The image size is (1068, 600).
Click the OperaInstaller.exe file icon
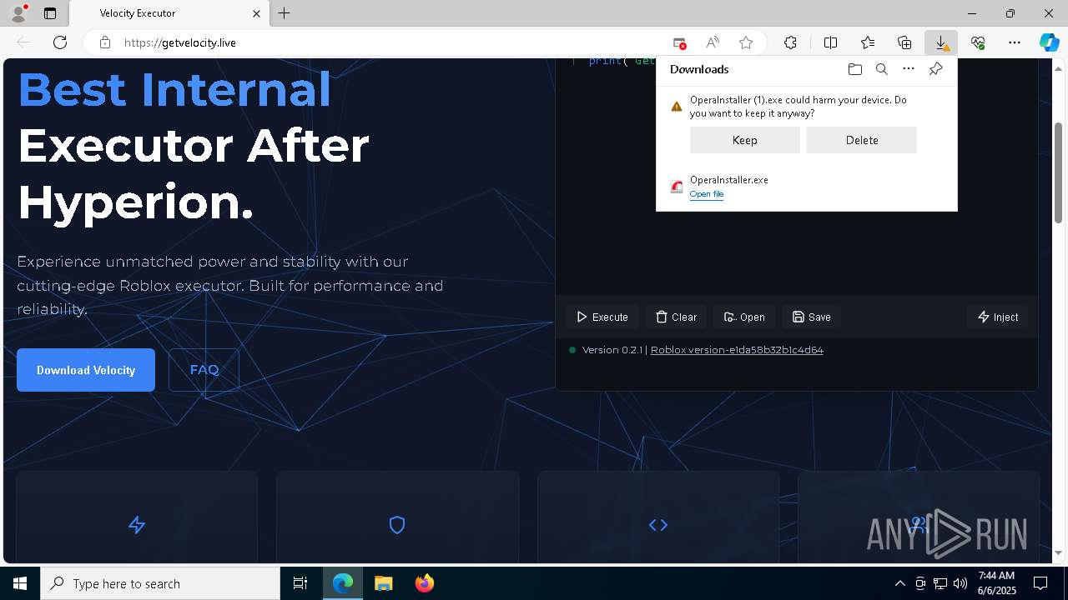pyautogui.click(x=677, y=187)
